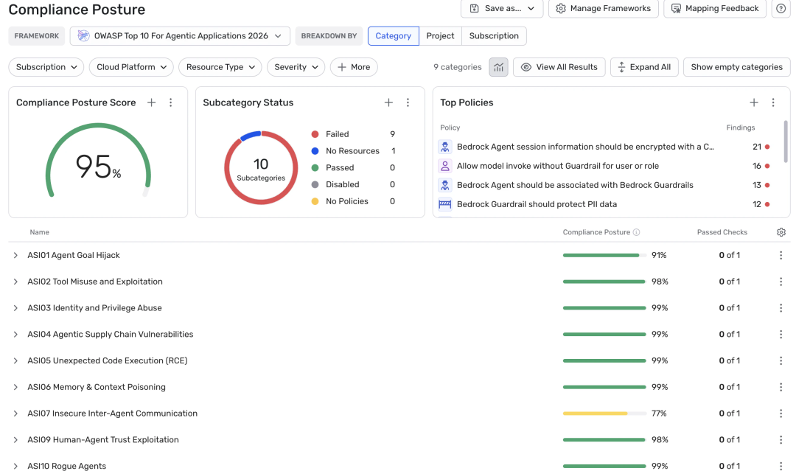
Task: Open row menu for ASI01 Agent Goal Hijack
Action: tap(781, 255)
